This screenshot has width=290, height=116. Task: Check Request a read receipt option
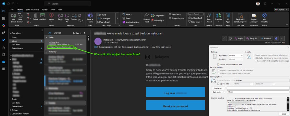(x=218, y=73)
